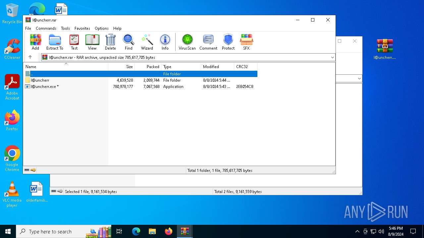The image size is (424, 238).
Task: Click the Delete trash can icon
Action: pyautogui.click(x=110, y=42)
